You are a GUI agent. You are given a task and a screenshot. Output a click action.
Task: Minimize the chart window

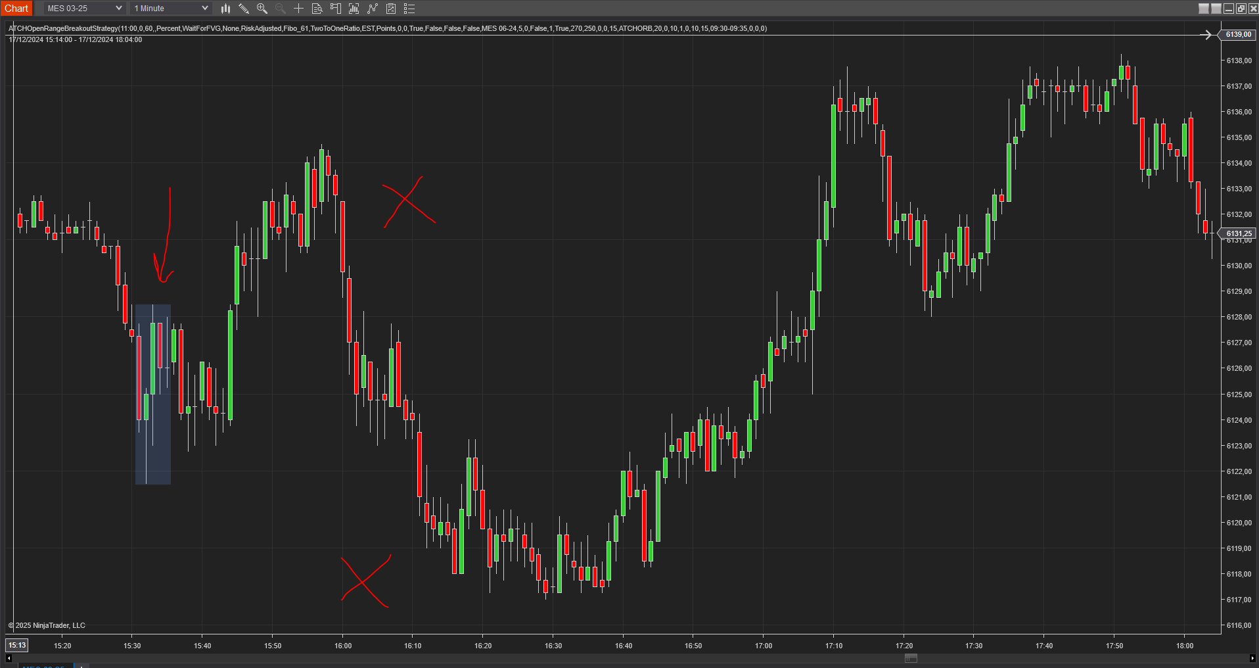(x=1229, y=9)
